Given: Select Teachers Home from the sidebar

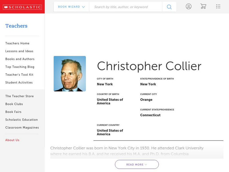Looking at the screenshot, I should [17, 43].
